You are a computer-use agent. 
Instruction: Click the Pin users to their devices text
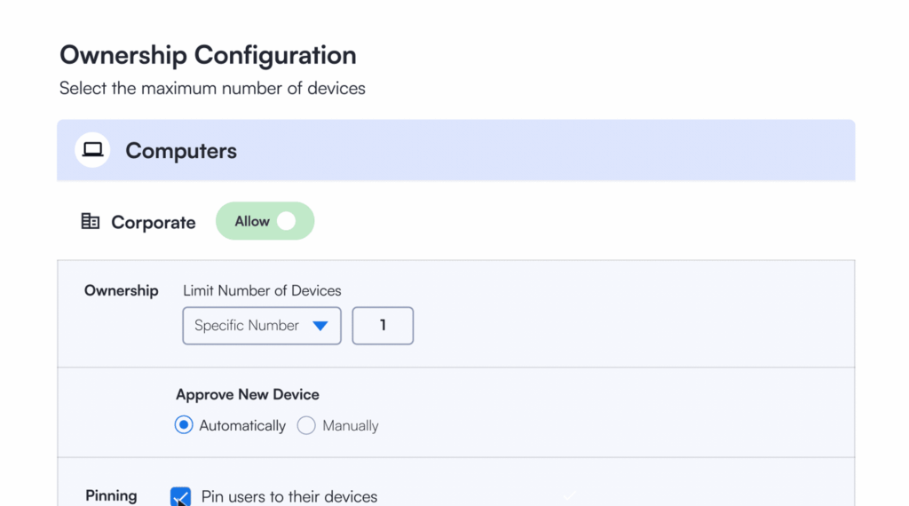(289, 497)
